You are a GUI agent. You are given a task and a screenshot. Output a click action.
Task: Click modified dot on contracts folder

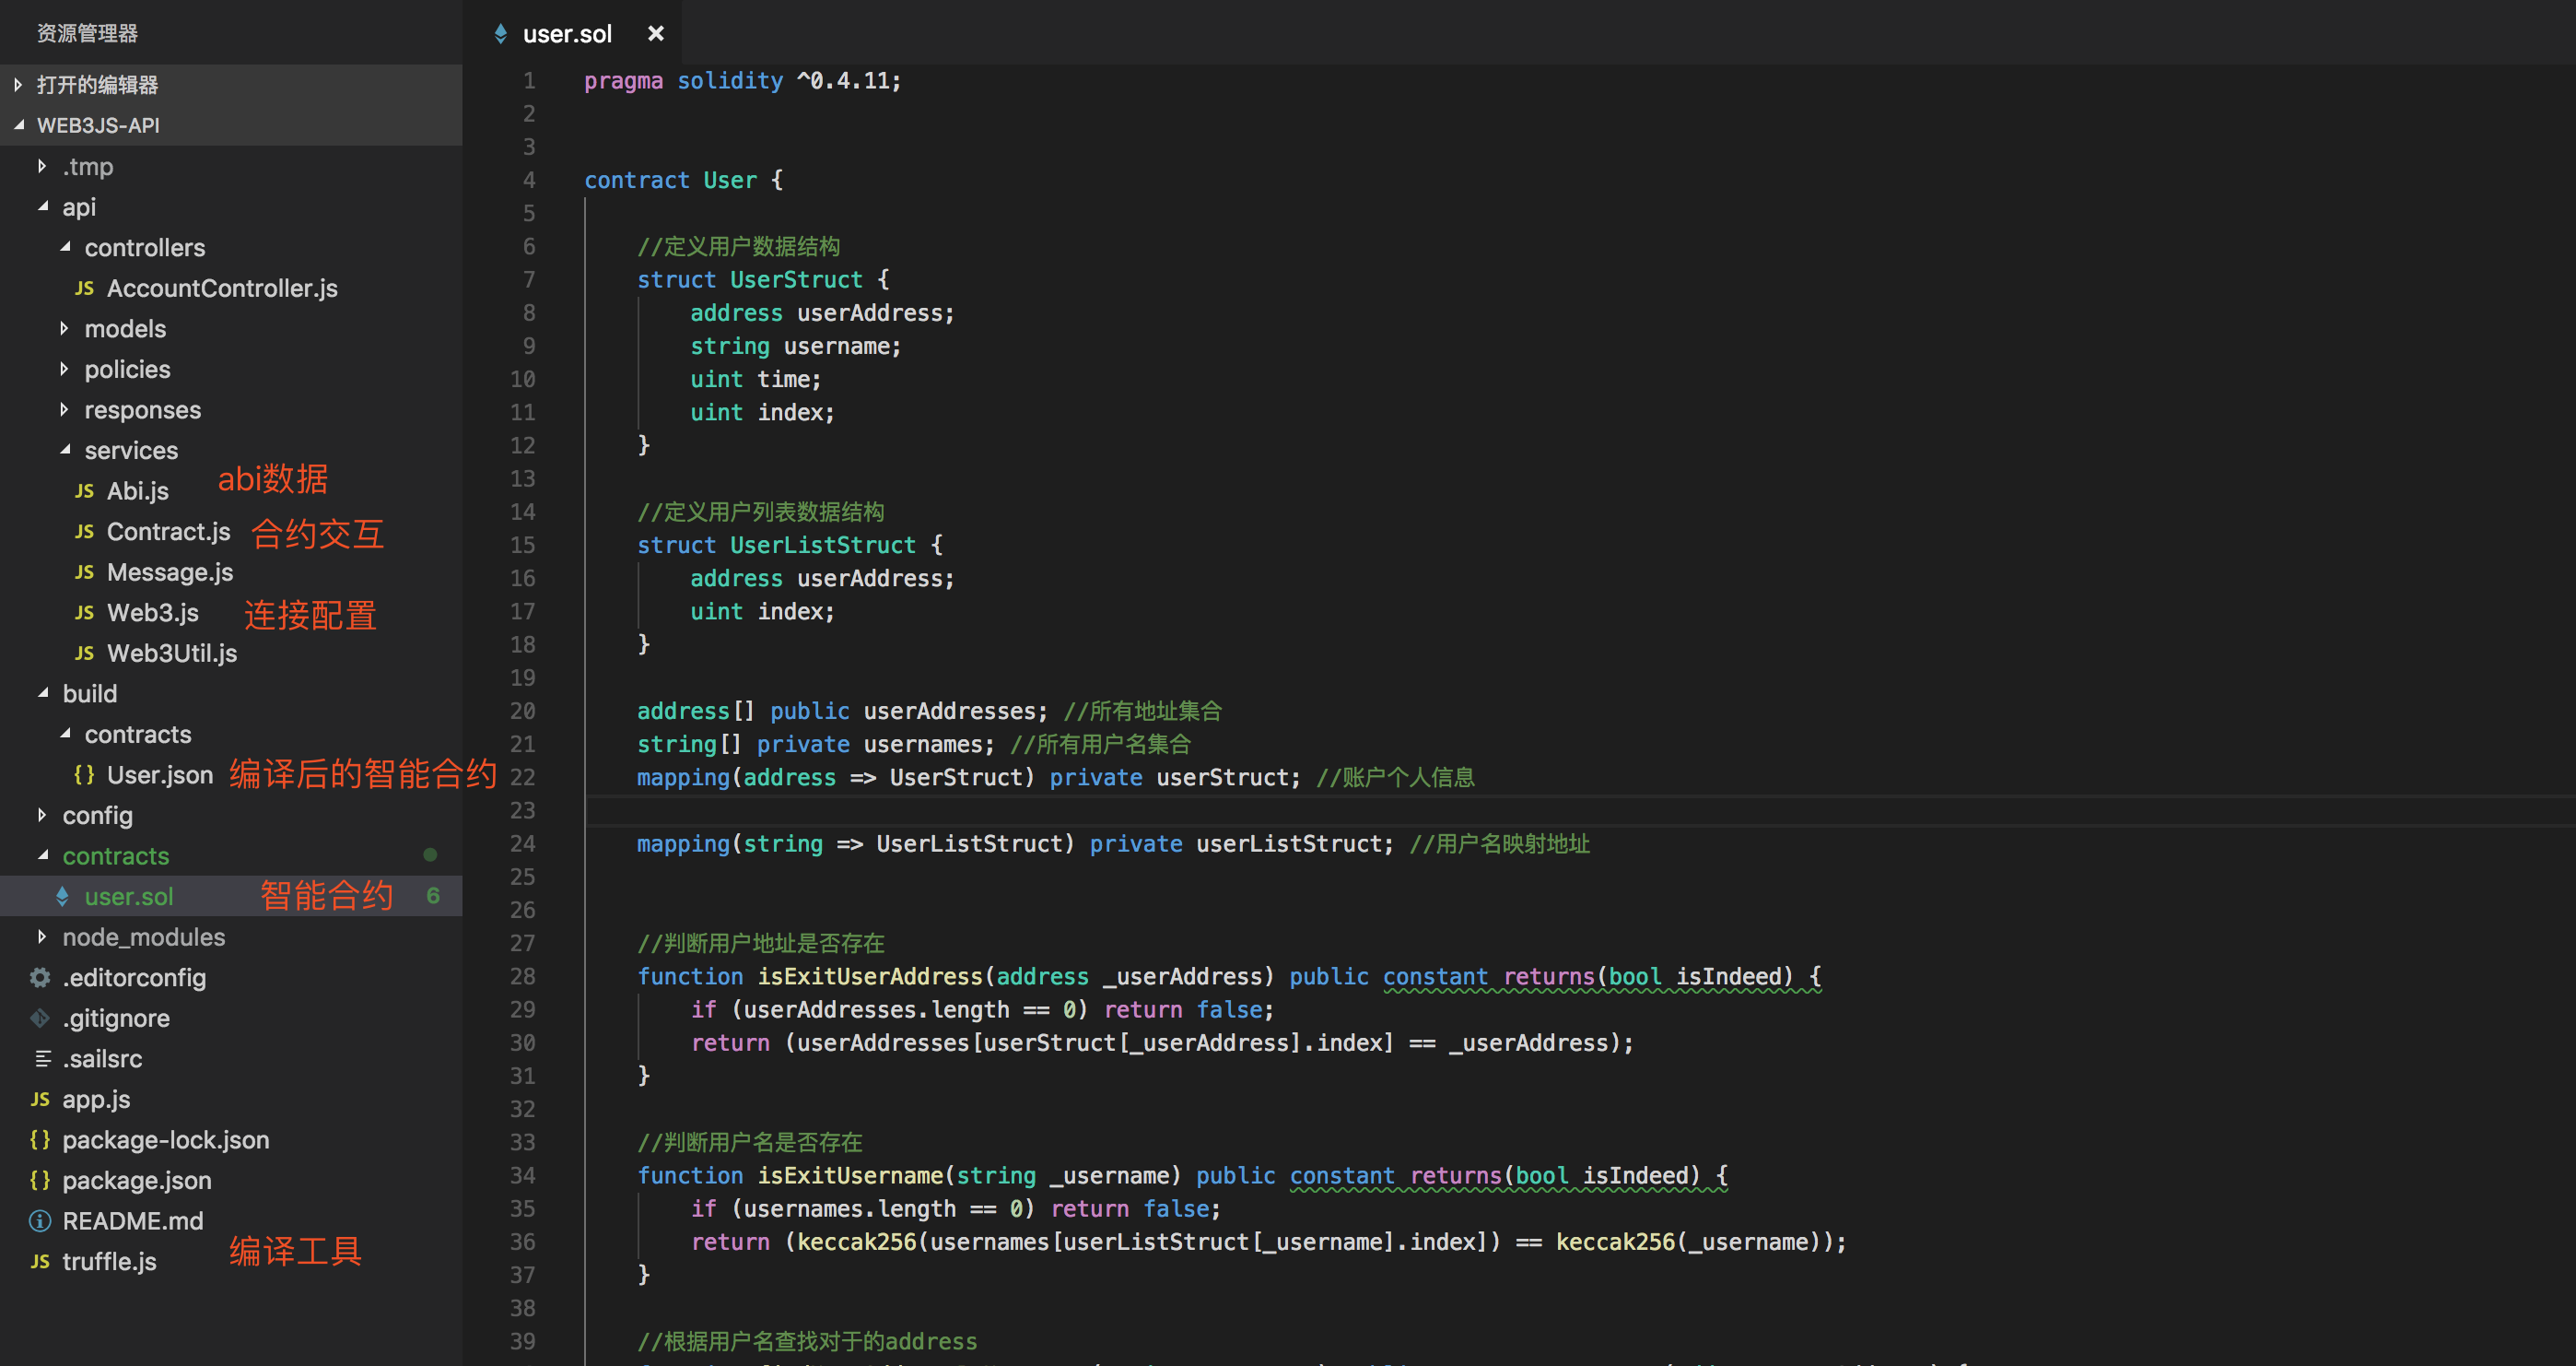(x=430, y=854)
